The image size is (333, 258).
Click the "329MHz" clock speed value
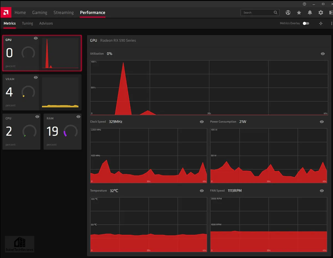(x=115, y=122)
